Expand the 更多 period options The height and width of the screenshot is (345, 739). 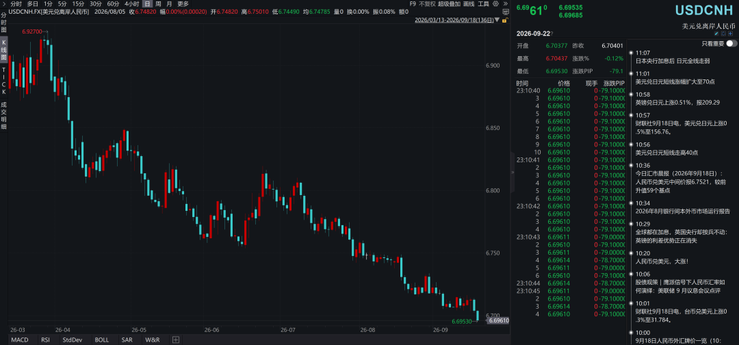click(183, 4)
